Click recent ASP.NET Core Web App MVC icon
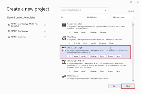Screen dimensions: 141x94 pyautogui.click(x=9, y=25)
